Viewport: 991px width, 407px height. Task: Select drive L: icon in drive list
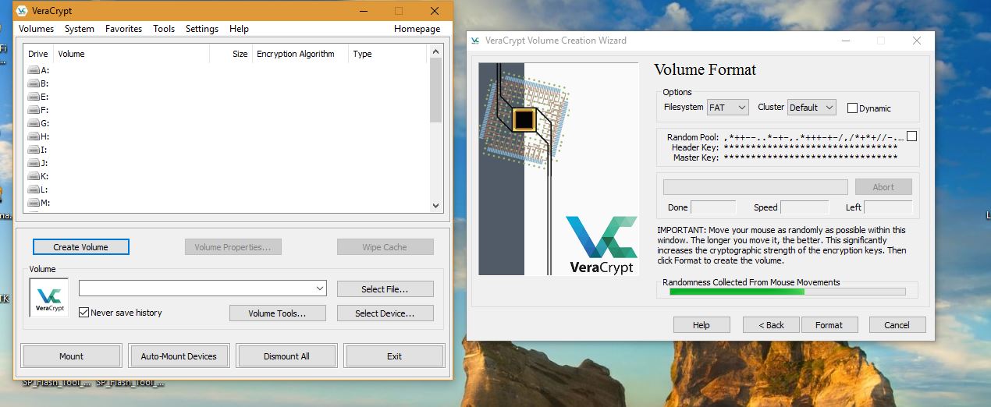[34, 189]
